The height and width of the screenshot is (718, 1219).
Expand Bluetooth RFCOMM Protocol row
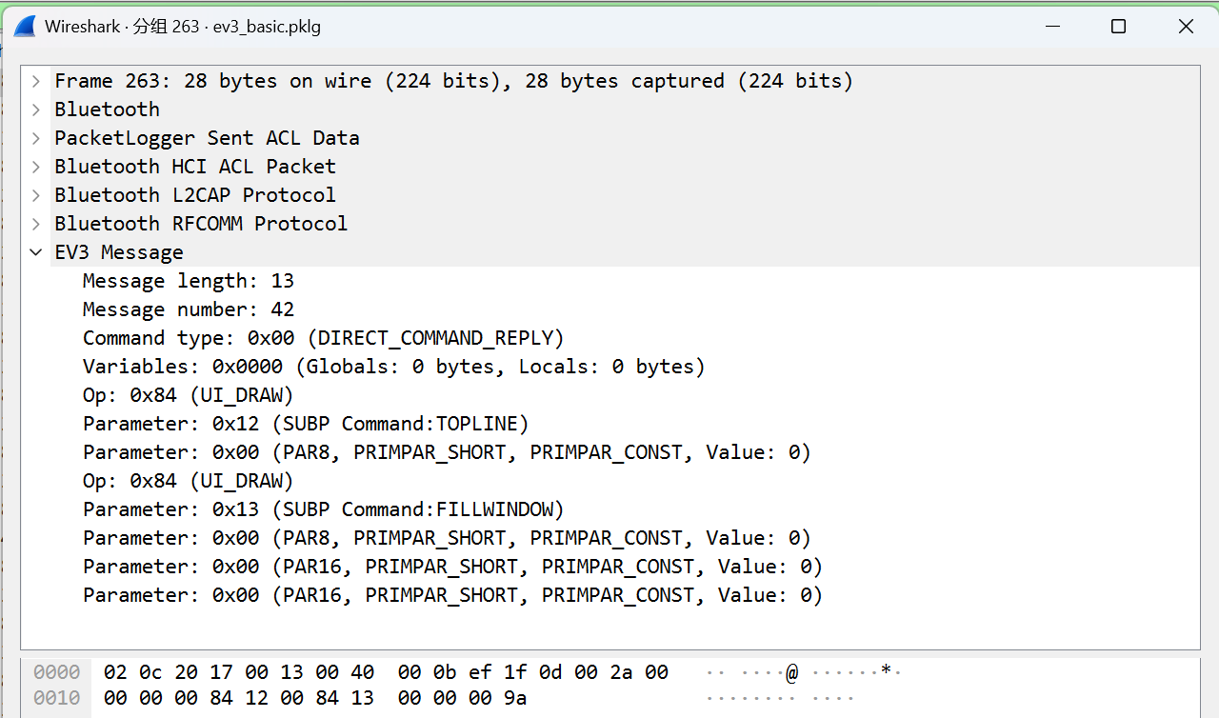[x=36, y=224]
